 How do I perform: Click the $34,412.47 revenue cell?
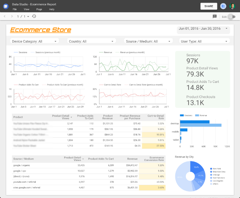tap(132, 165)
